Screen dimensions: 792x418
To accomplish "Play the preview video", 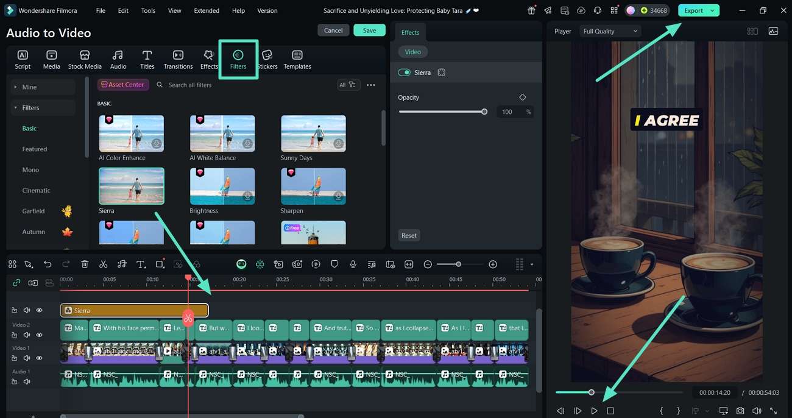I will [x=594, y=411].
